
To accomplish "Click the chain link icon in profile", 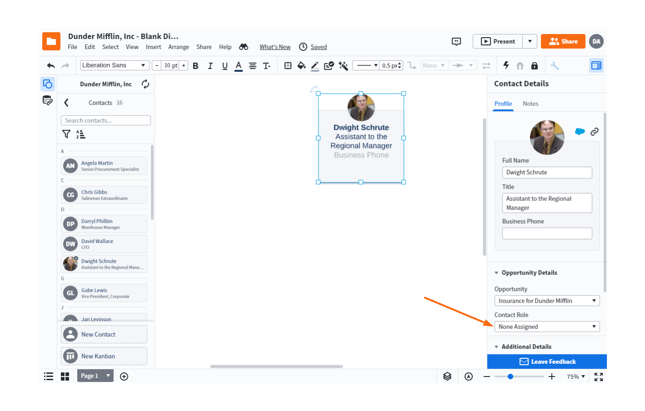I will 594,132.
